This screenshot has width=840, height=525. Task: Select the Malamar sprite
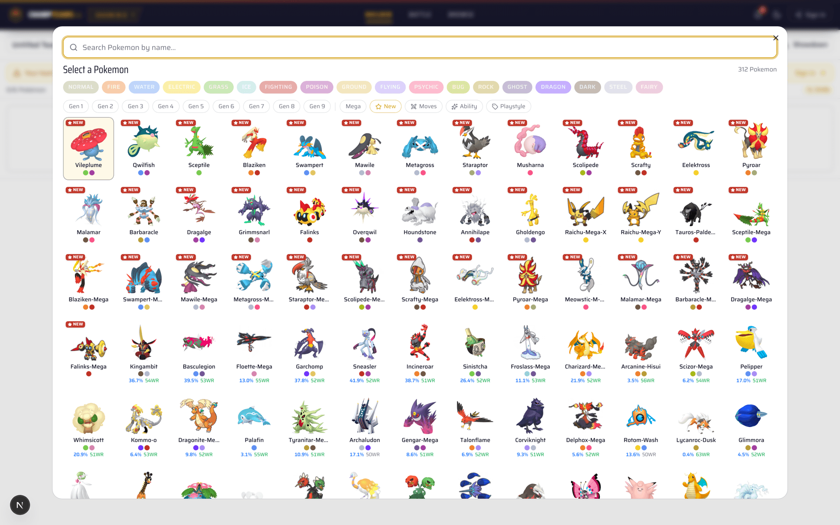pos(88,209)
